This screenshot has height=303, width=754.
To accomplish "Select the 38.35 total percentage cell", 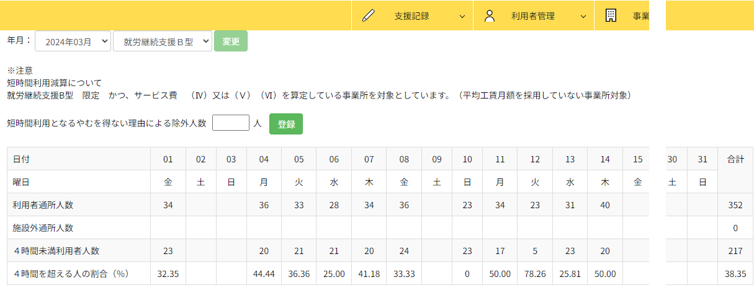I will tap(735, 273).
